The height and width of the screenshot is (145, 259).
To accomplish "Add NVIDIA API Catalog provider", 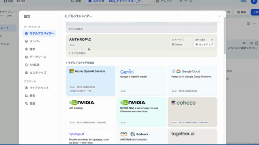I will pos(91,112).
